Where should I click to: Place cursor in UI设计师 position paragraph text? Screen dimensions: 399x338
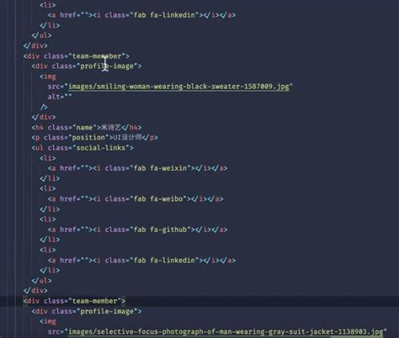tap(127, 138)
